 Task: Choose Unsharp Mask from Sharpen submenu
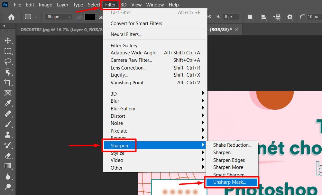[x=232, y=182]
